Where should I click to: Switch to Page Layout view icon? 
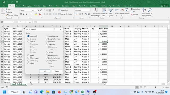[x=141, y=87]
